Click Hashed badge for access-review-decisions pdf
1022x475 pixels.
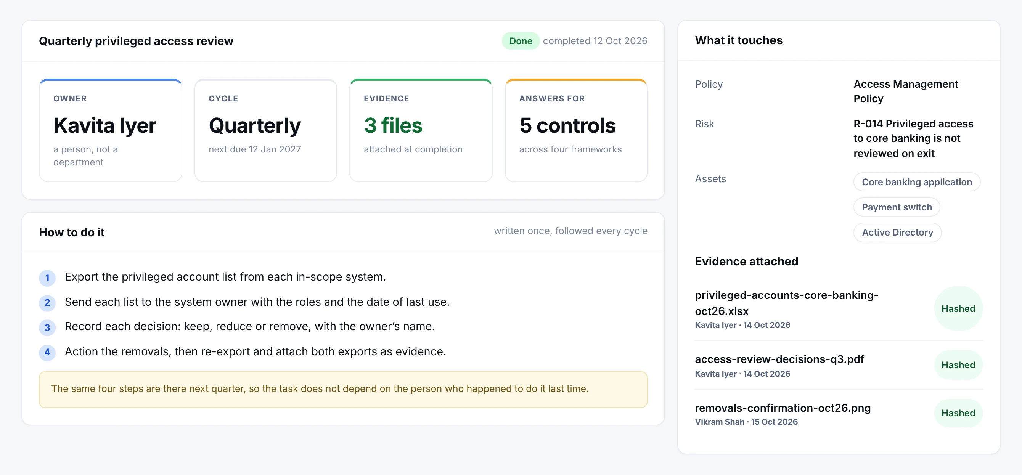click(x=958, y=365)
